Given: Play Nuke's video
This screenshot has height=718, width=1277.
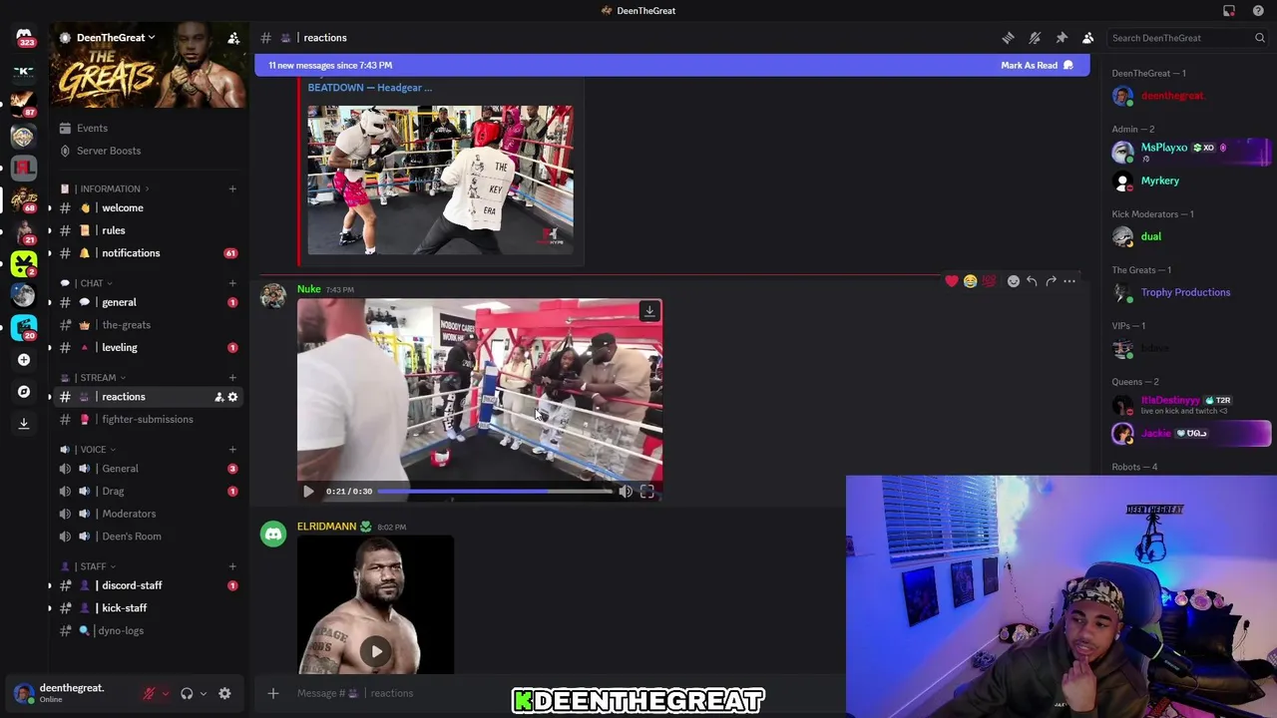Looking at the screenshot, I should pos(308,491).
